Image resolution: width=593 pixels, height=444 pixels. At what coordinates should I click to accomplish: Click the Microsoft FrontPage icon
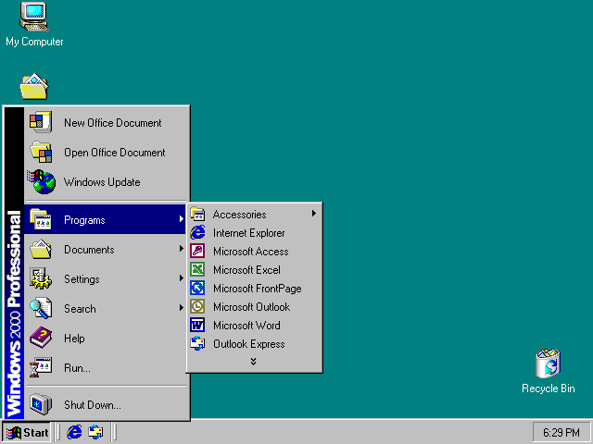point(197,288)
